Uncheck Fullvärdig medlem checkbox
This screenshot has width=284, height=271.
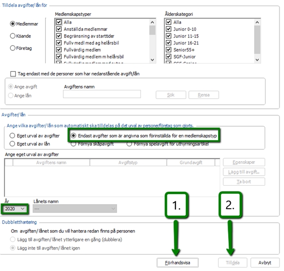tap(59, 50)
